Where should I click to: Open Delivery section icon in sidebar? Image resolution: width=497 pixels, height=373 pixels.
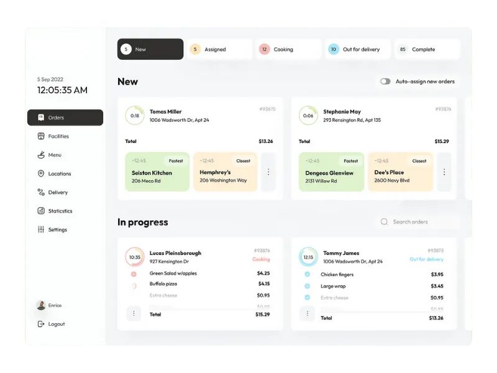pos(41,192)
